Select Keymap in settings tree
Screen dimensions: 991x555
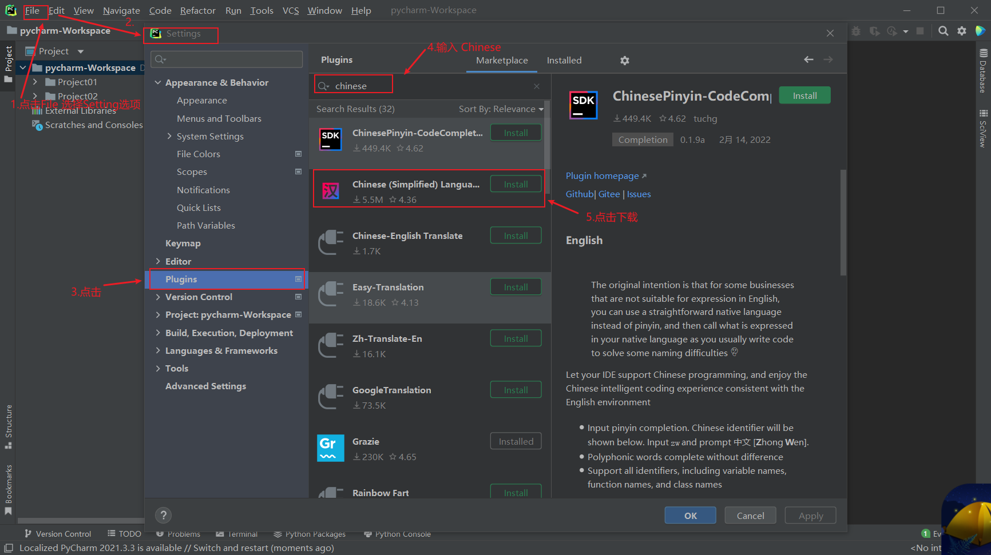(x=183, y=243)
